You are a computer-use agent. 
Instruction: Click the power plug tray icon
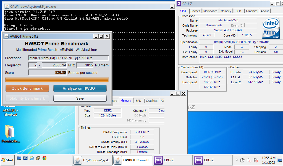tap(243, 160)
